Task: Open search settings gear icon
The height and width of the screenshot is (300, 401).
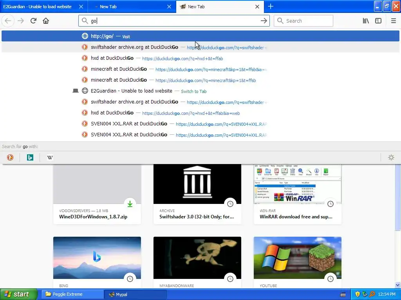Action: point(391,157)
